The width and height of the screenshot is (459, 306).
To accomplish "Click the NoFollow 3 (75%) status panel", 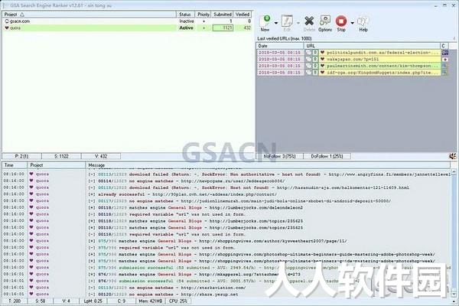I will tap(279, 156).
